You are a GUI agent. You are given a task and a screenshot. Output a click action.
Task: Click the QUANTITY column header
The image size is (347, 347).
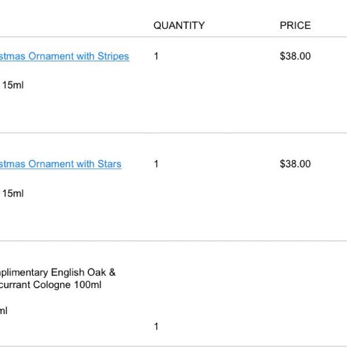coord(179,25)
